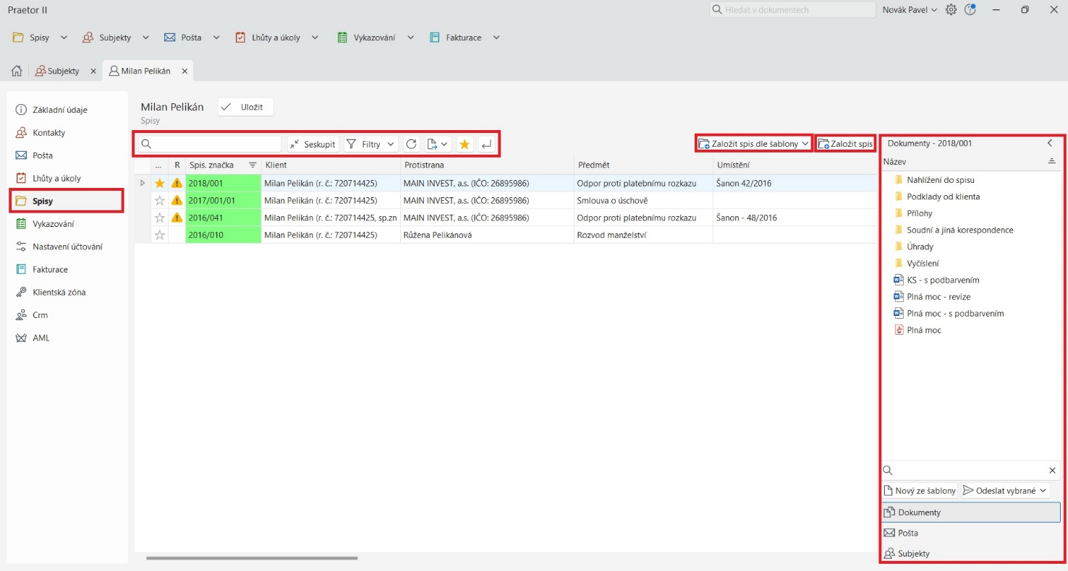
Task: Click the warning icon on row 2017/001/01
Action: point(177,200)
